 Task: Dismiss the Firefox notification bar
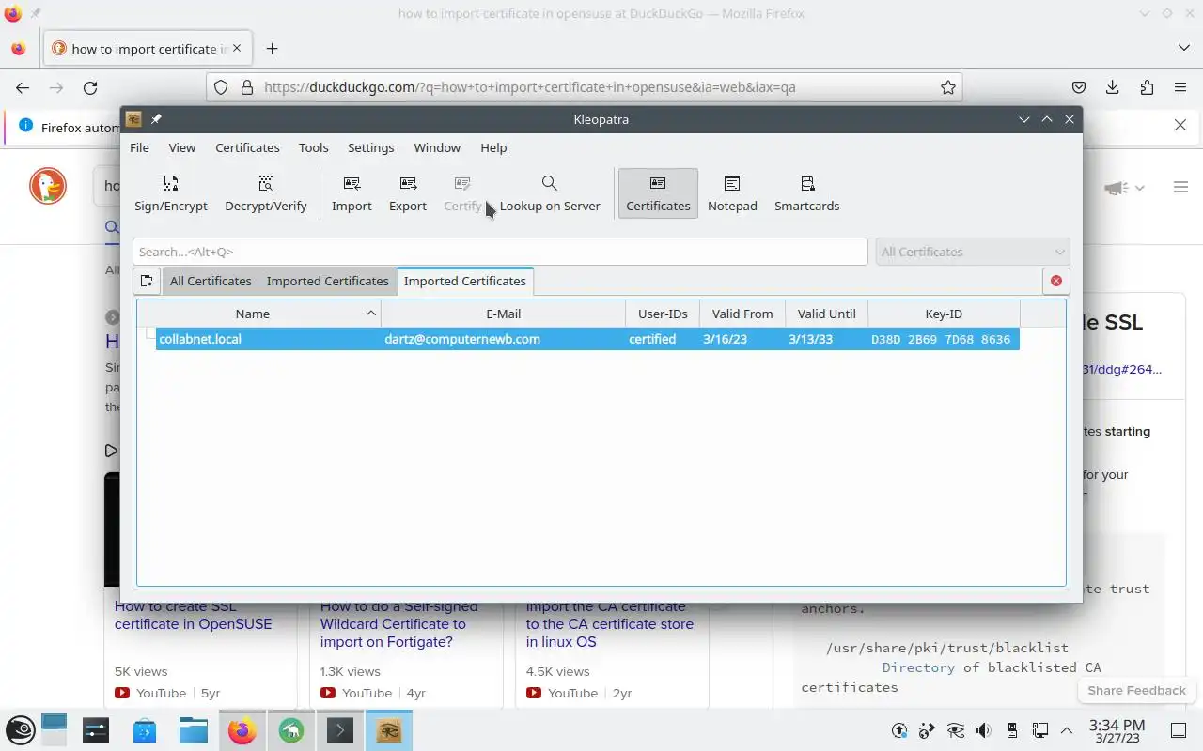1180,125
